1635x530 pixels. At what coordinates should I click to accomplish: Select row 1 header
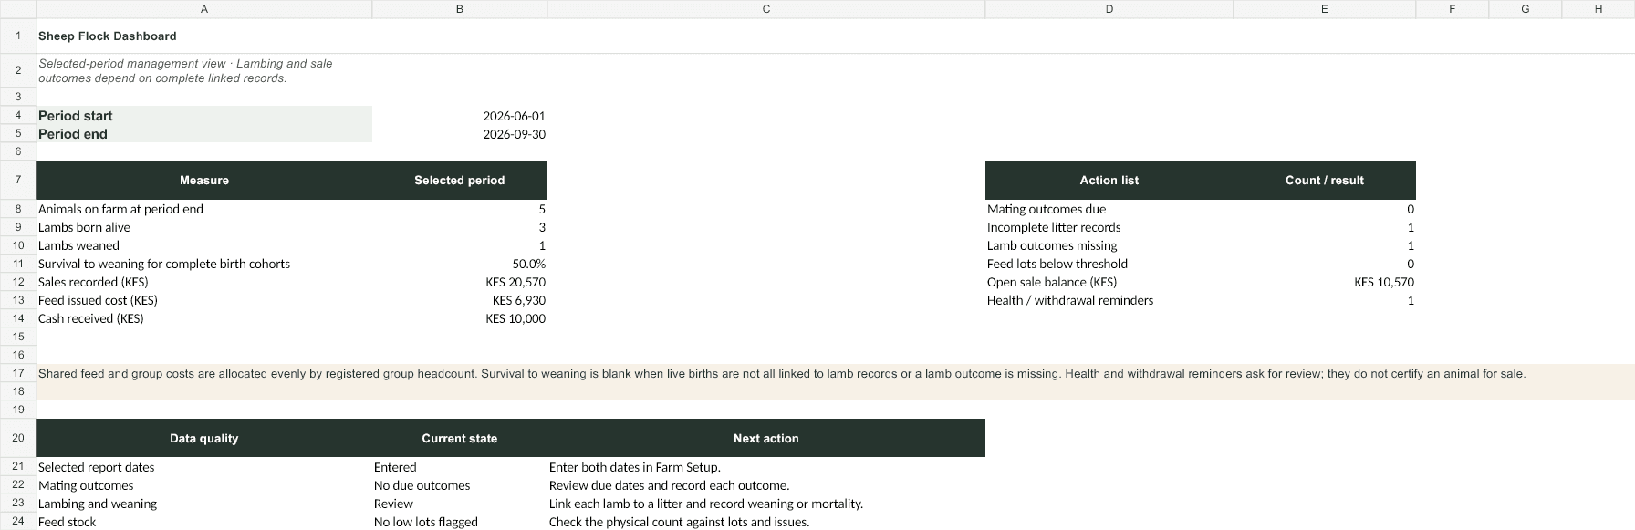tap(18, 36)
